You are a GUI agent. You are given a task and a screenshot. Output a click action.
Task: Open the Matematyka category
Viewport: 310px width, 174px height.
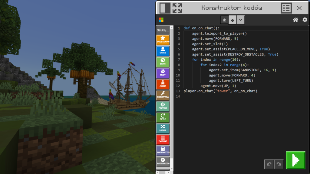(163, 150)
